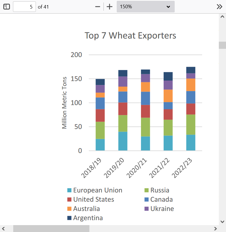Zoom out with the minus button
The image size is (226, 232).
click(x=97, y=7)
